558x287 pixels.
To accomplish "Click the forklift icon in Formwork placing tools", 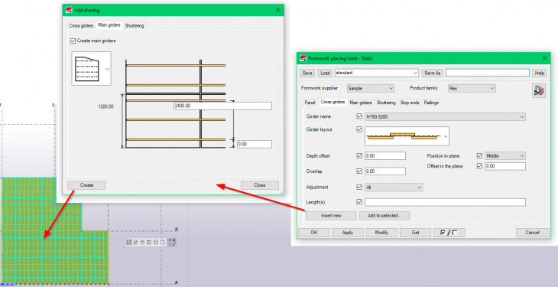I will [539, 90].
